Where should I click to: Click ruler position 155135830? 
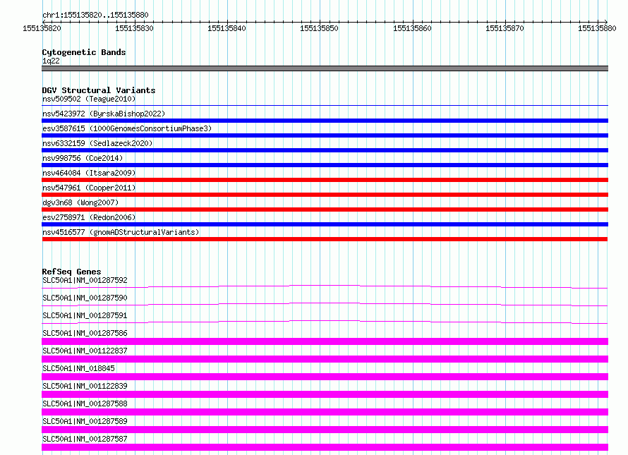(134, 28)
